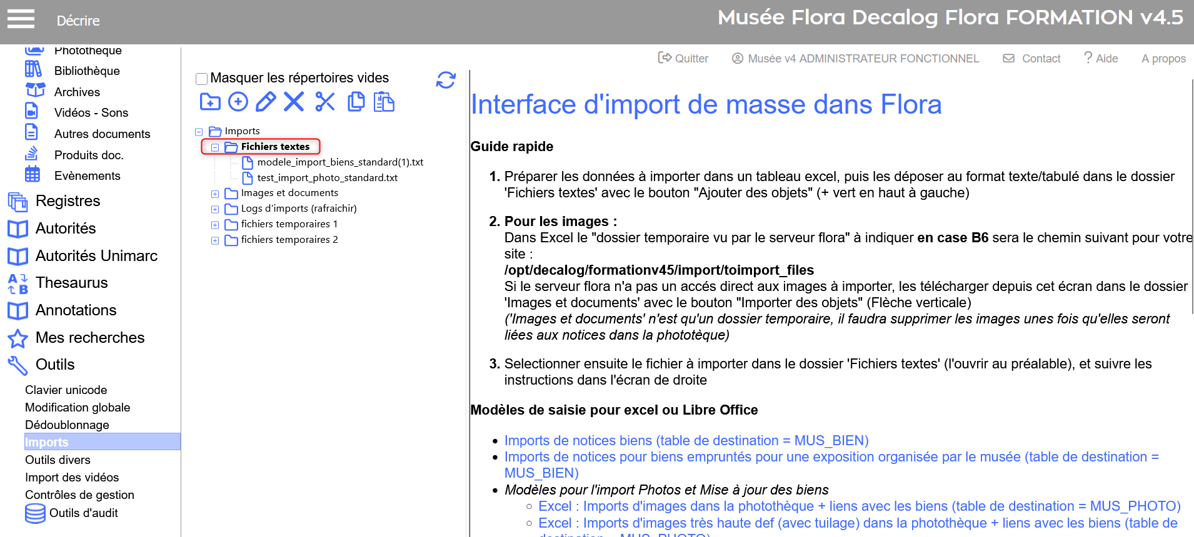1194x537 pixels.
Task: Click the scissors cut icon
Action: click(325, 102)
